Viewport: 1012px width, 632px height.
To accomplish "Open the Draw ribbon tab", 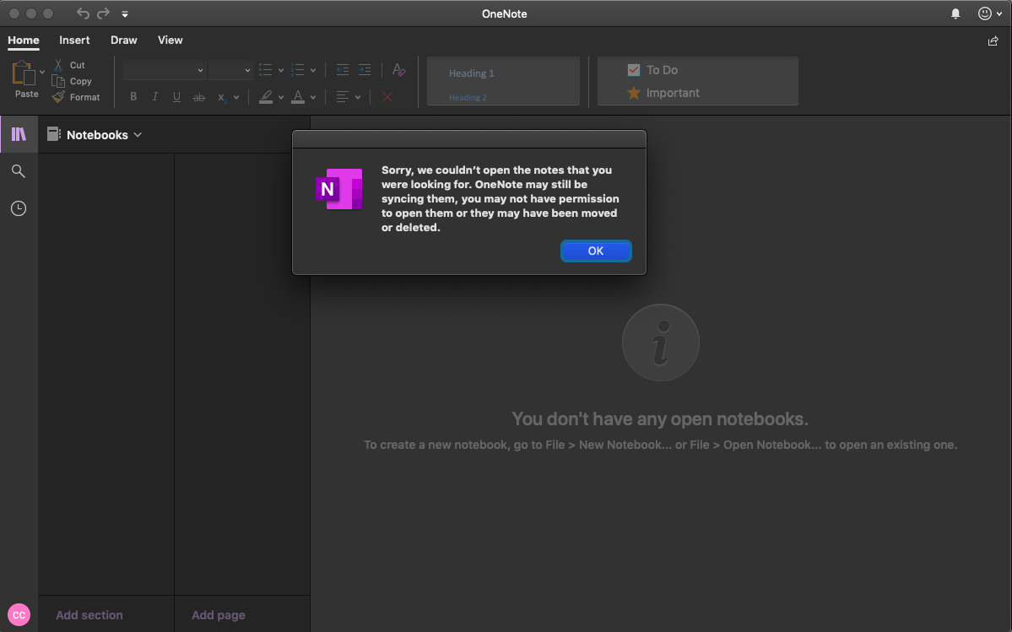I will coord(123,40).
